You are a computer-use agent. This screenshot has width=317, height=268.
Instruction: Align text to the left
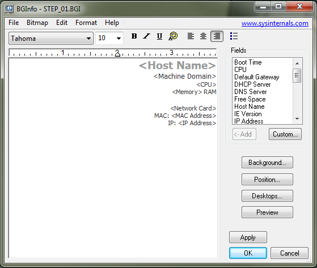coord(191,36)
